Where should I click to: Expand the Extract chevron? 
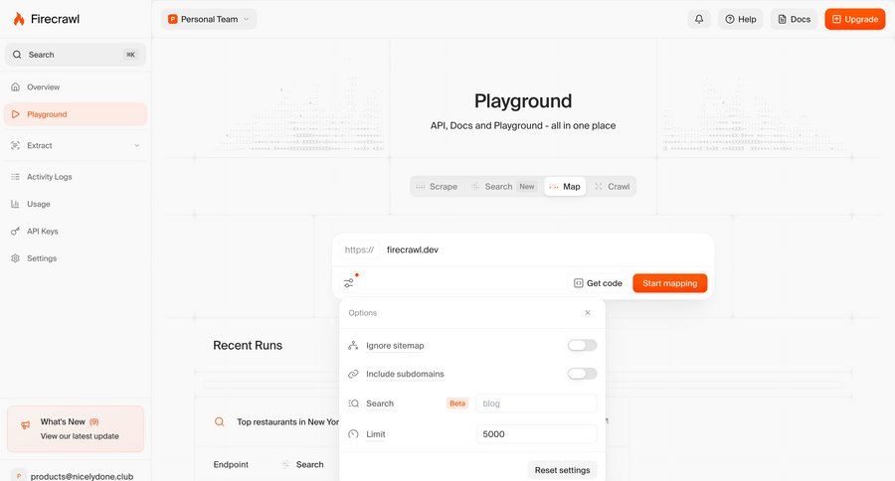(x=137, y=145)
